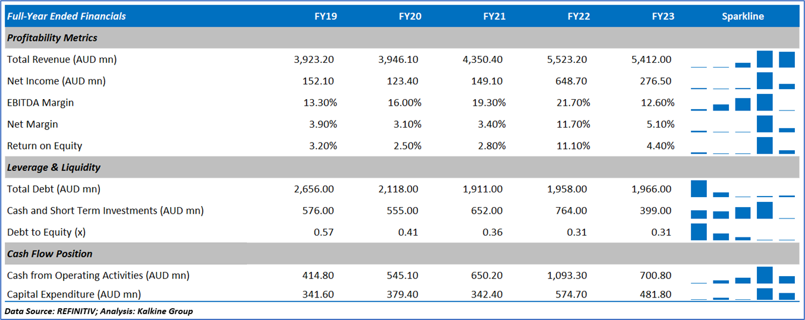This screenshot has height=320, width=805.
Task: Select the Capital Expenditure sparkline
Action: click(x=743, y=294)
